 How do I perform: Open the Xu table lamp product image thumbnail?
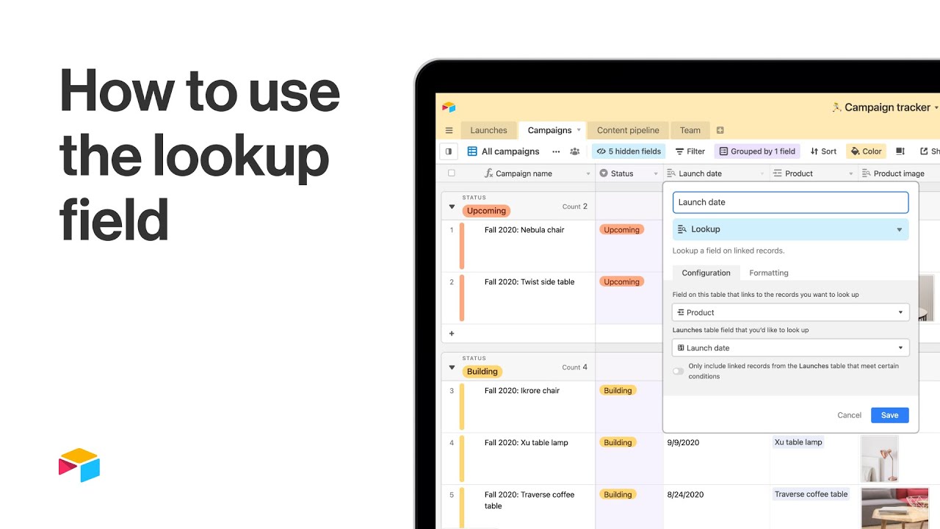pyautogui.click(x=879, y=458)
